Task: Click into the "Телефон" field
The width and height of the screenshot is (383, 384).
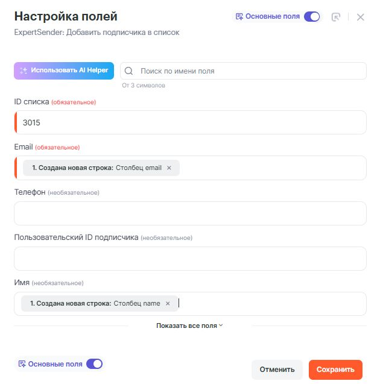Action: (x=190, y=213)
